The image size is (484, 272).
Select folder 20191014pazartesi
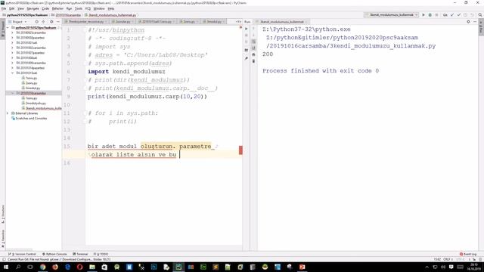point(30,68)
